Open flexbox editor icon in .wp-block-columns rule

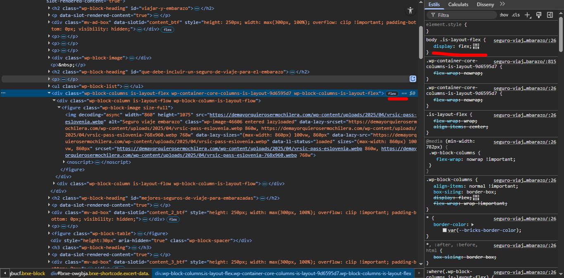tap(476, 198)
